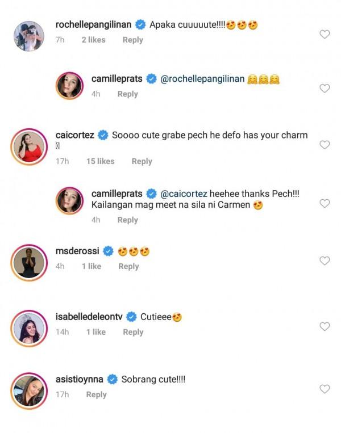View msderossi's profile avatar
341x433 pixels.
click(28, 262)
